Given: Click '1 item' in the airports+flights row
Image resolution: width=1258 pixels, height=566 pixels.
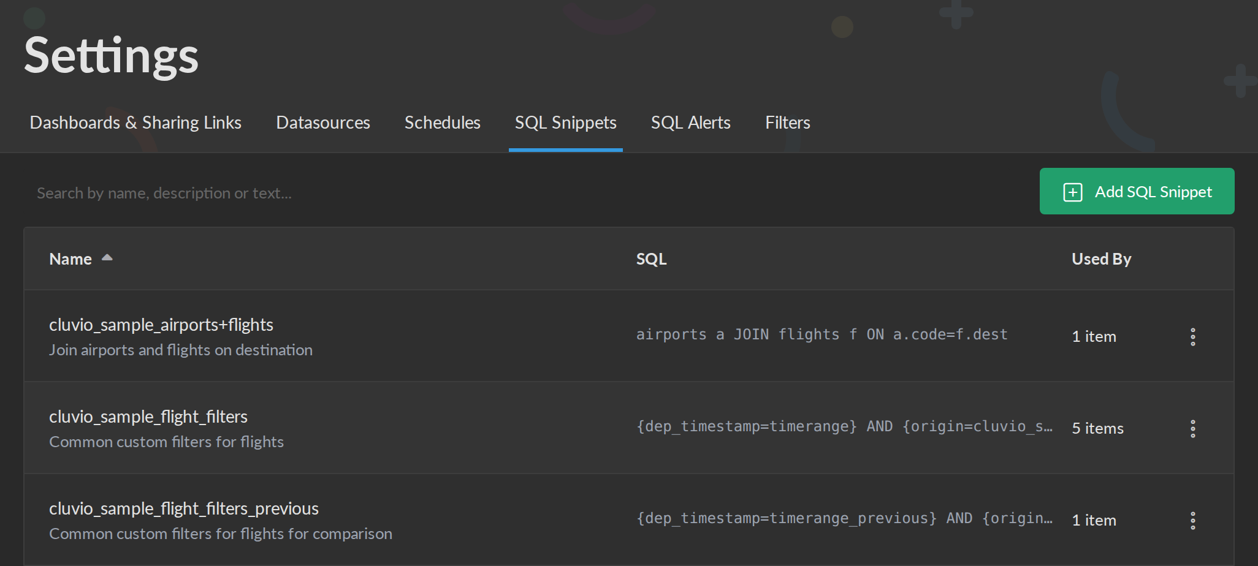Looking at the screenshot, I should [x=1094, y=336].
